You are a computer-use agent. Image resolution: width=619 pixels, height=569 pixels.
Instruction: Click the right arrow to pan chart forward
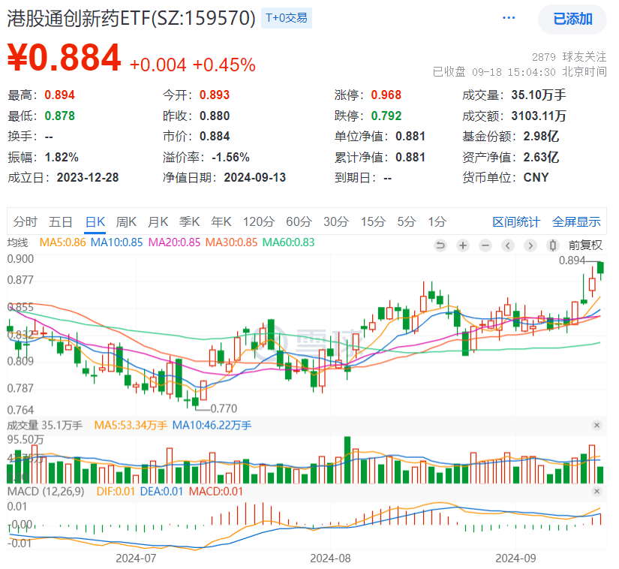[530, 245]
